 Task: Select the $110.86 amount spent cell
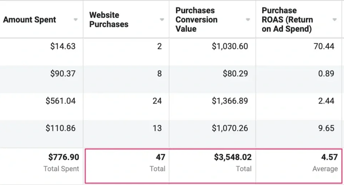(61, 128)
